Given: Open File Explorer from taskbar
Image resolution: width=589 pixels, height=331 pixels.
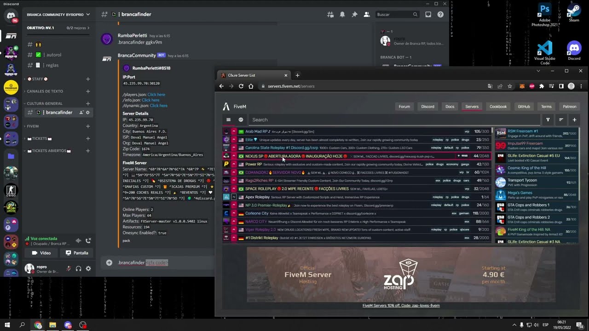Looking at the screenshot, I should (x=52, y=325).
